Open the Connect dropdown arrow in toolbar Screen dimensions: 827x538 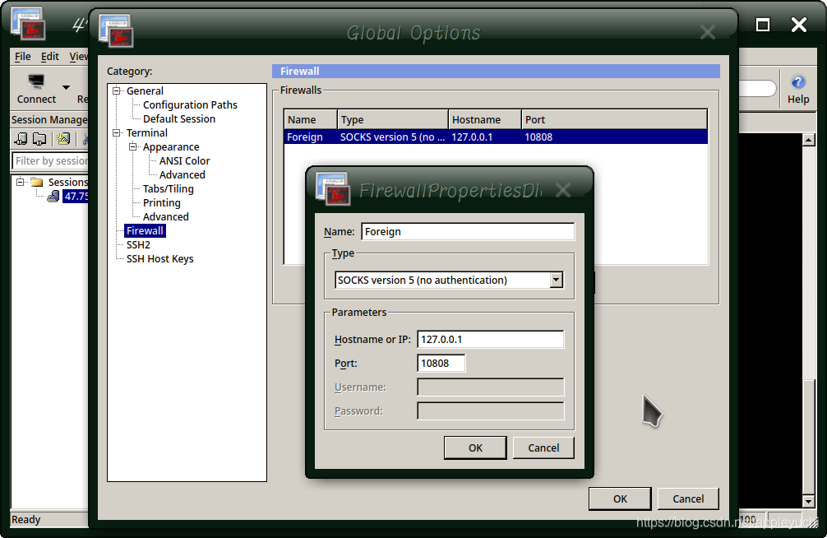[x=66, y=87]
